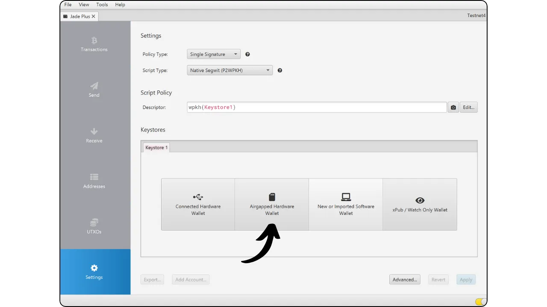This screenshot has width=547, height=307.
Task: Switch to the Keystore 1 tab
Action: pyautogui.click(x=156, y=148)
